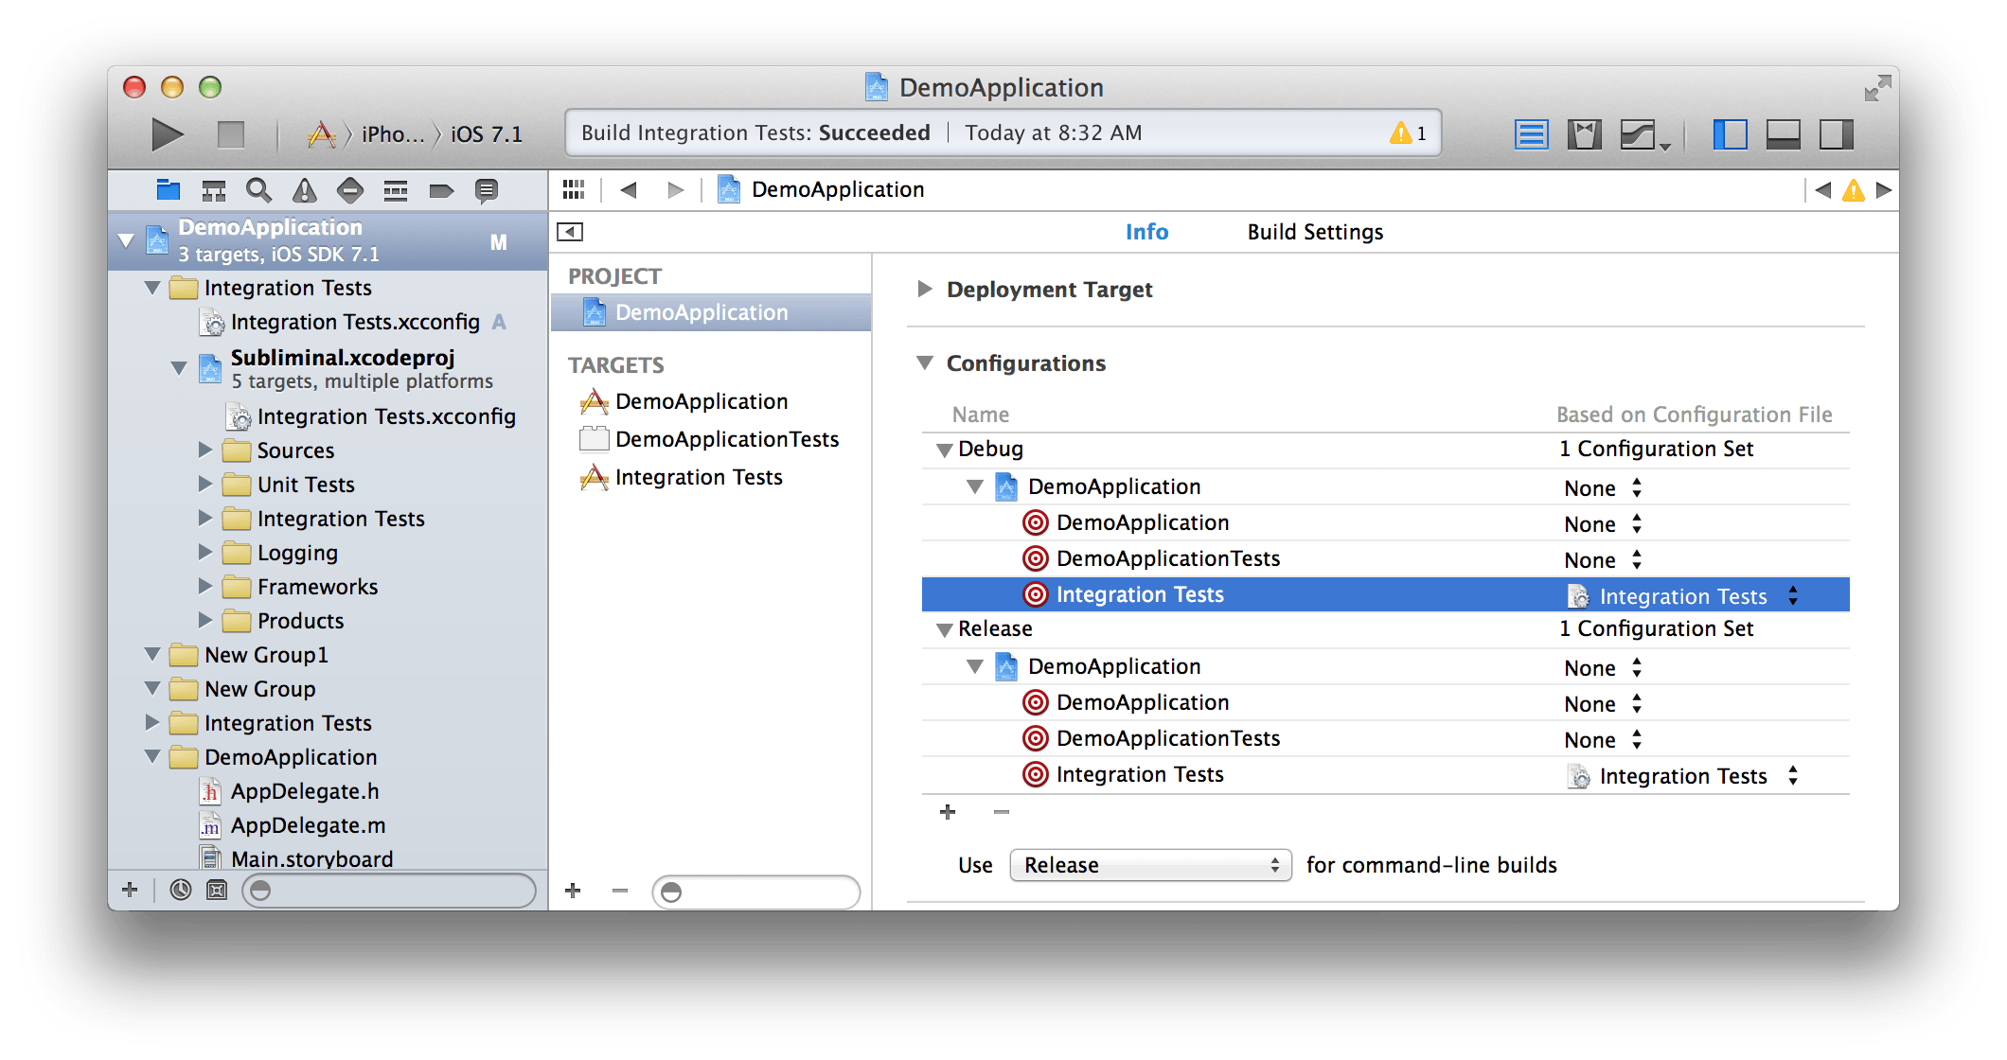Switch to the Assistant editor
Image resolution: width=2007 pixels, height=1060 pixels.
(1584, 134)
